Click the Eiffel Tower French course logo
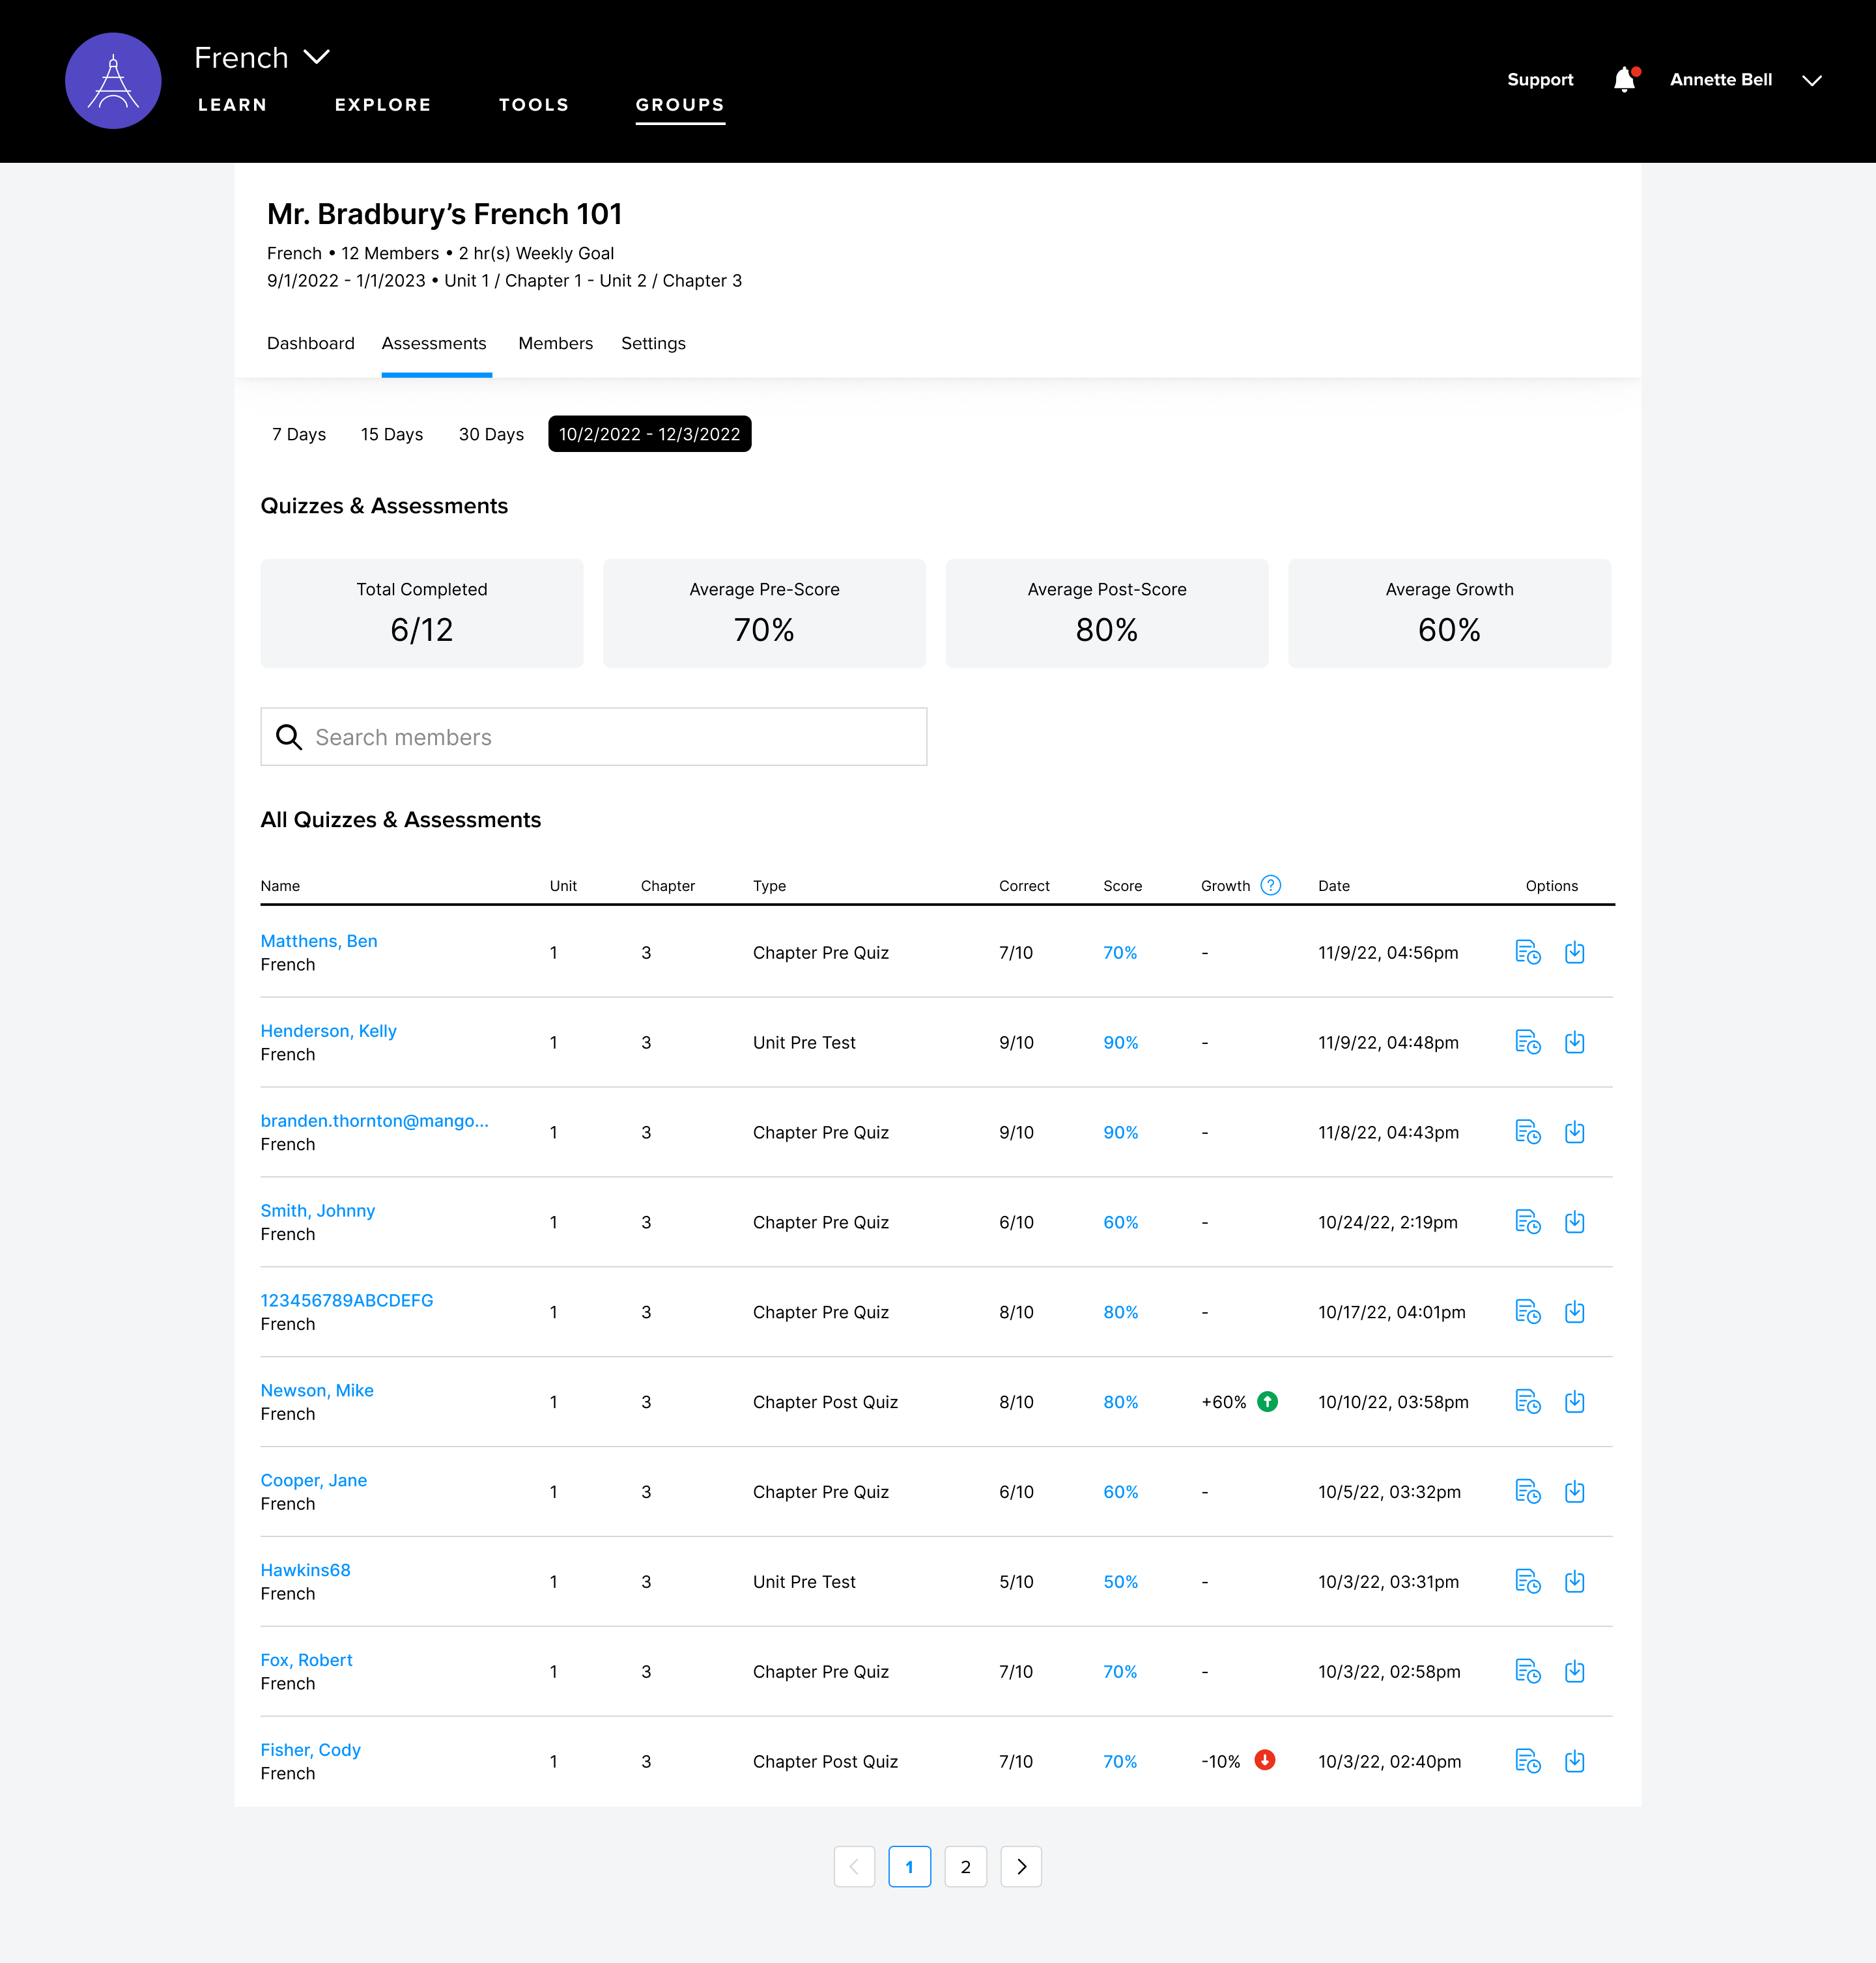1876x1963 pixels. pyautogui.click(x=113, y=80)
